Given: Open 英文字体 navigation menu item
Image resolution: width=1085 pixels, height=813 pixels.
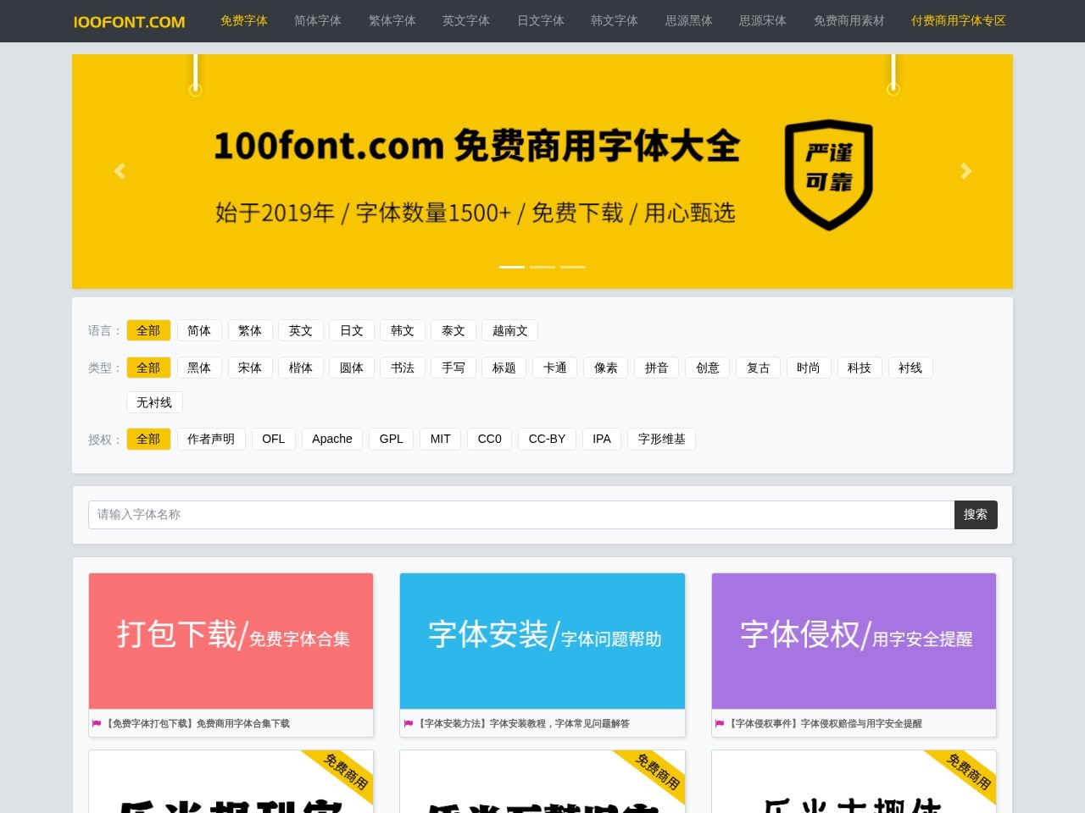Looking at the screenshot, I should pyautogui.click(x=466, y=20).
